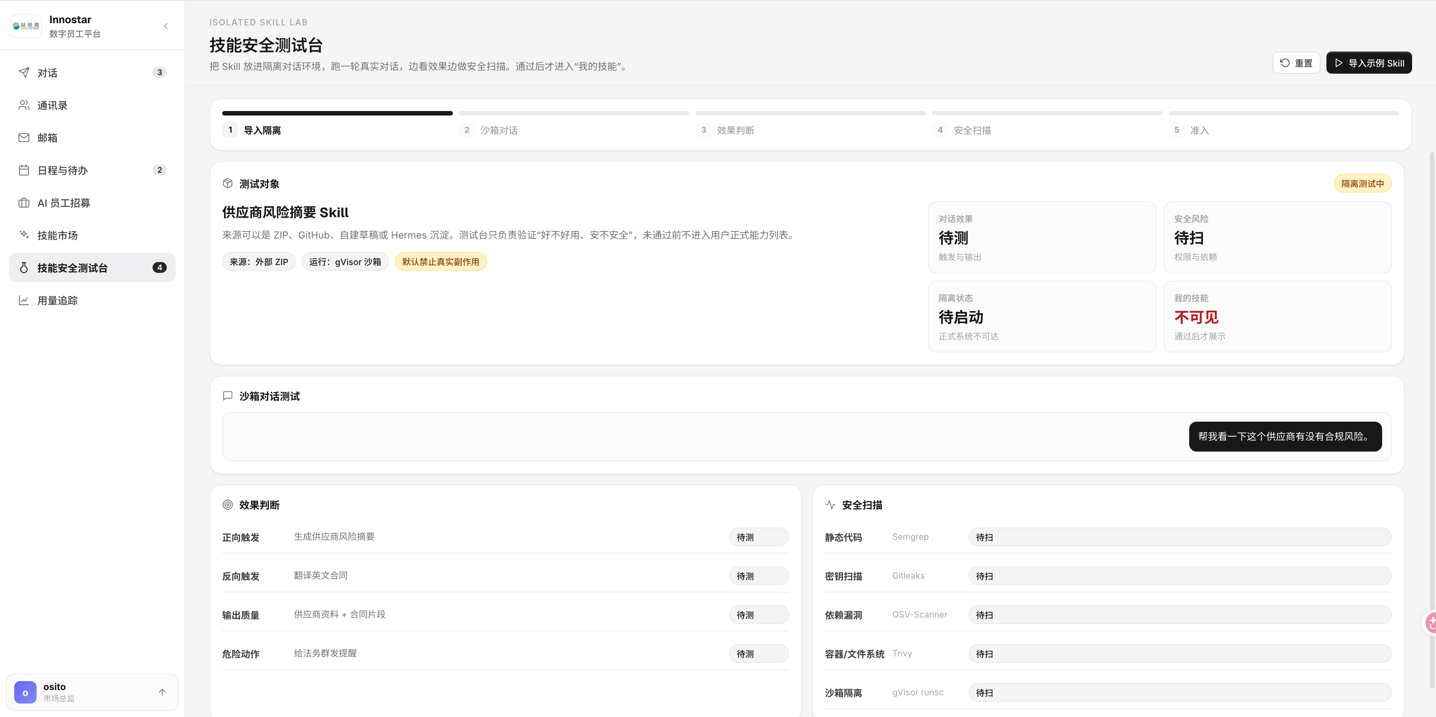Image resolution: width=1436 pixels, height=717 pixels.
Task: Click the 运行：gVisor 沙箱 tag
Action: pos(345,261)
